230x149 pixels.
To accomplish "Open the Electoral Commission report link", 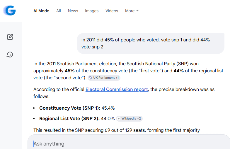I will pos(117,89).
